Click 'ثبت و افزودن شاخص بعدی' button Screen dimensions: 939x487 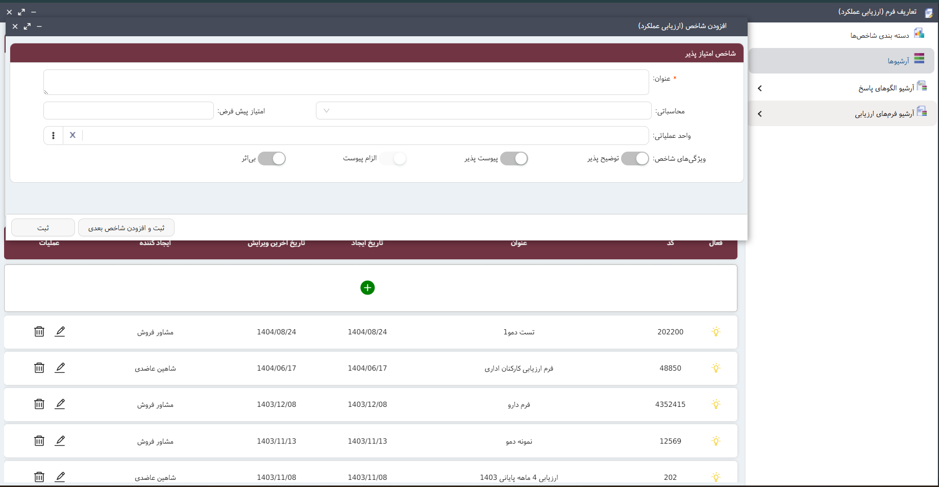click(126, 228)
